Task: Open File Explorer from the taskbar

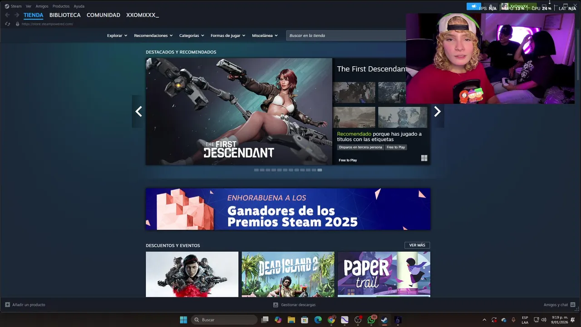Action: (x=291, y=320)
